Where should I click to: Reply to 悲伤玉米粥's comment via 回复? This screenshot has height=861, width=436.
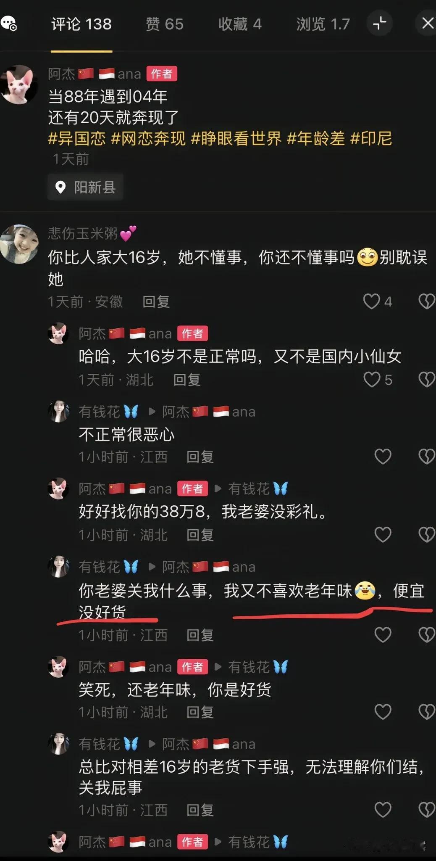(156, 301)
